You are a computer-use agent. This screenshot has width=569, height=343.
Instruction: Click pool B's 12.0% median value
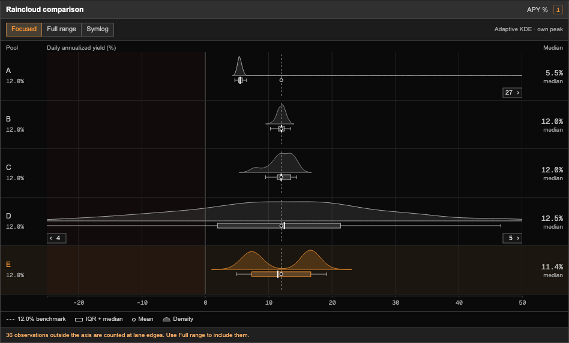(x=552, y=122)
